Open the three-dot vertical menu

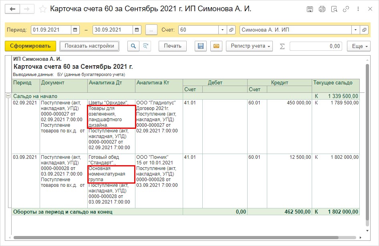(358, 9)
